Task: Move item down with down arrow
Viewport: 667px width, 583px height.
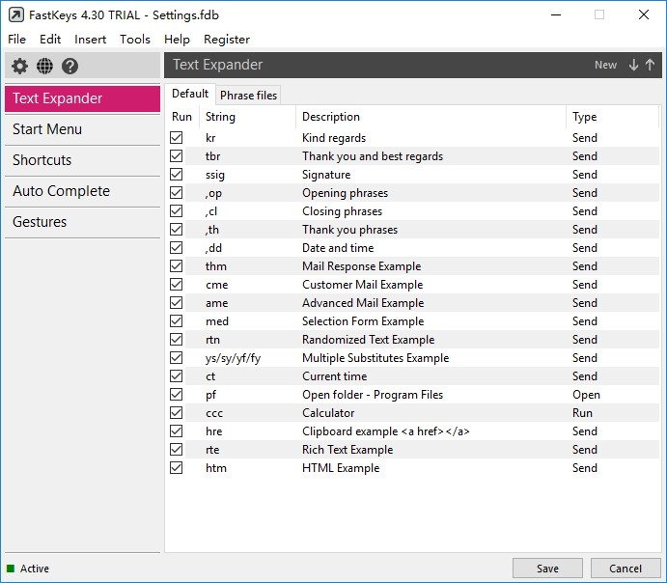Action: pos(633,65)
